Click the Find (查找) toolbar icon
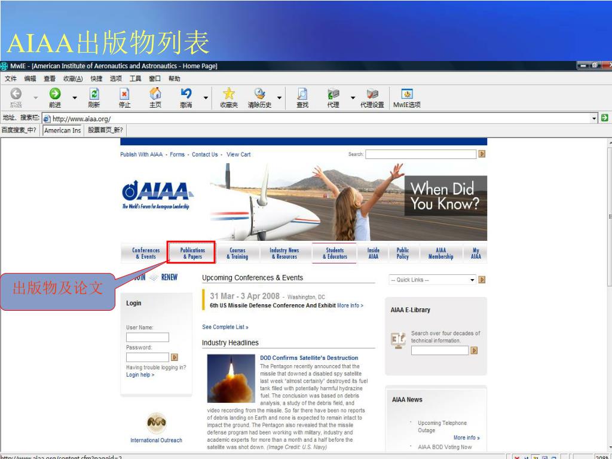Viewport: 612px width, 459px height. point(302,94)
